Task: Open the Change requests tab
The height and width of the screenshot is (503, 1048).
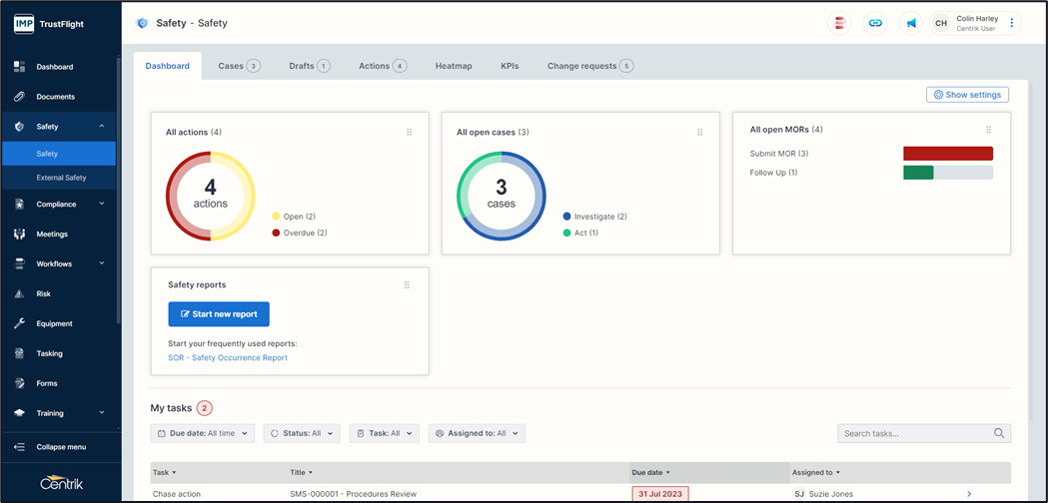Action: 589,66
